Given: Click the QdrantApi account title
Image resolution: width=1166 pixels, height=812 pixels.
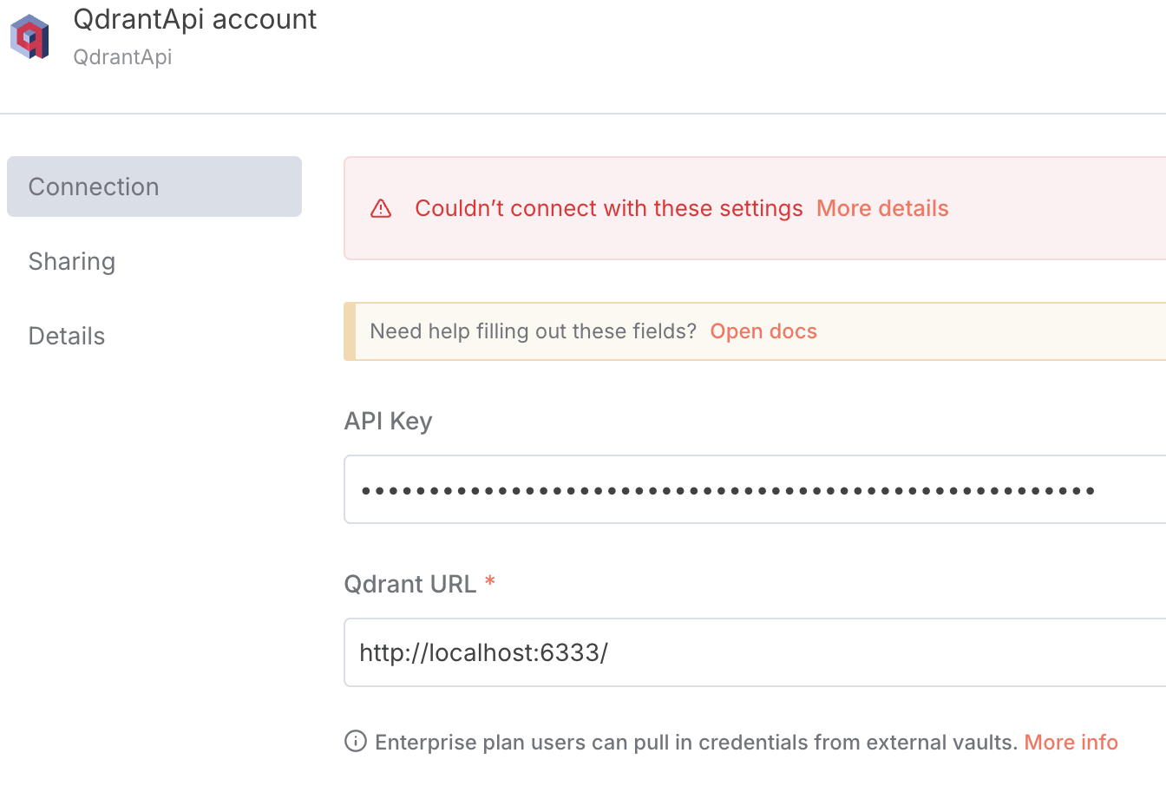Looking at the screenshot, I should tap(195, 19).
